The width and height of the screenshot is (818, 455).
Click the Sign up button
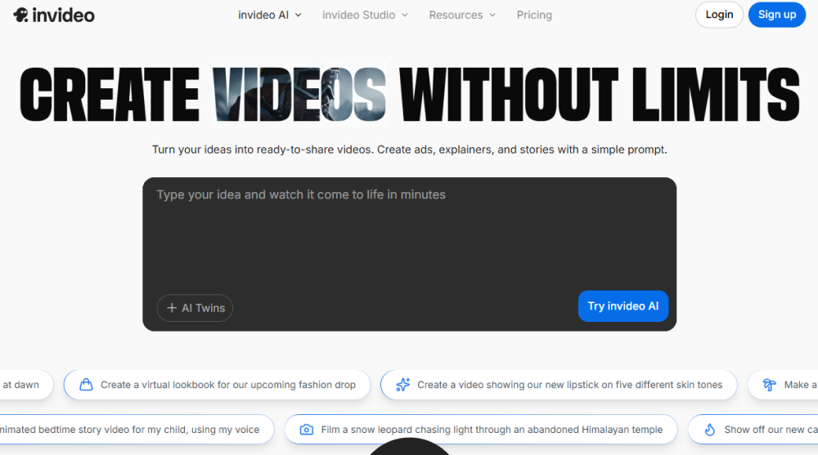coord(777,15)
